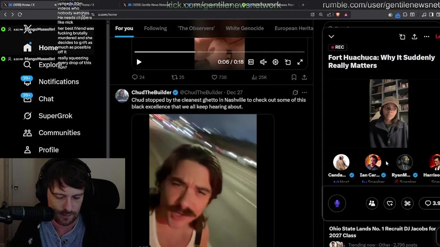Open Brave Shields lion icon

pyautogui.click(x=338, y=14)
